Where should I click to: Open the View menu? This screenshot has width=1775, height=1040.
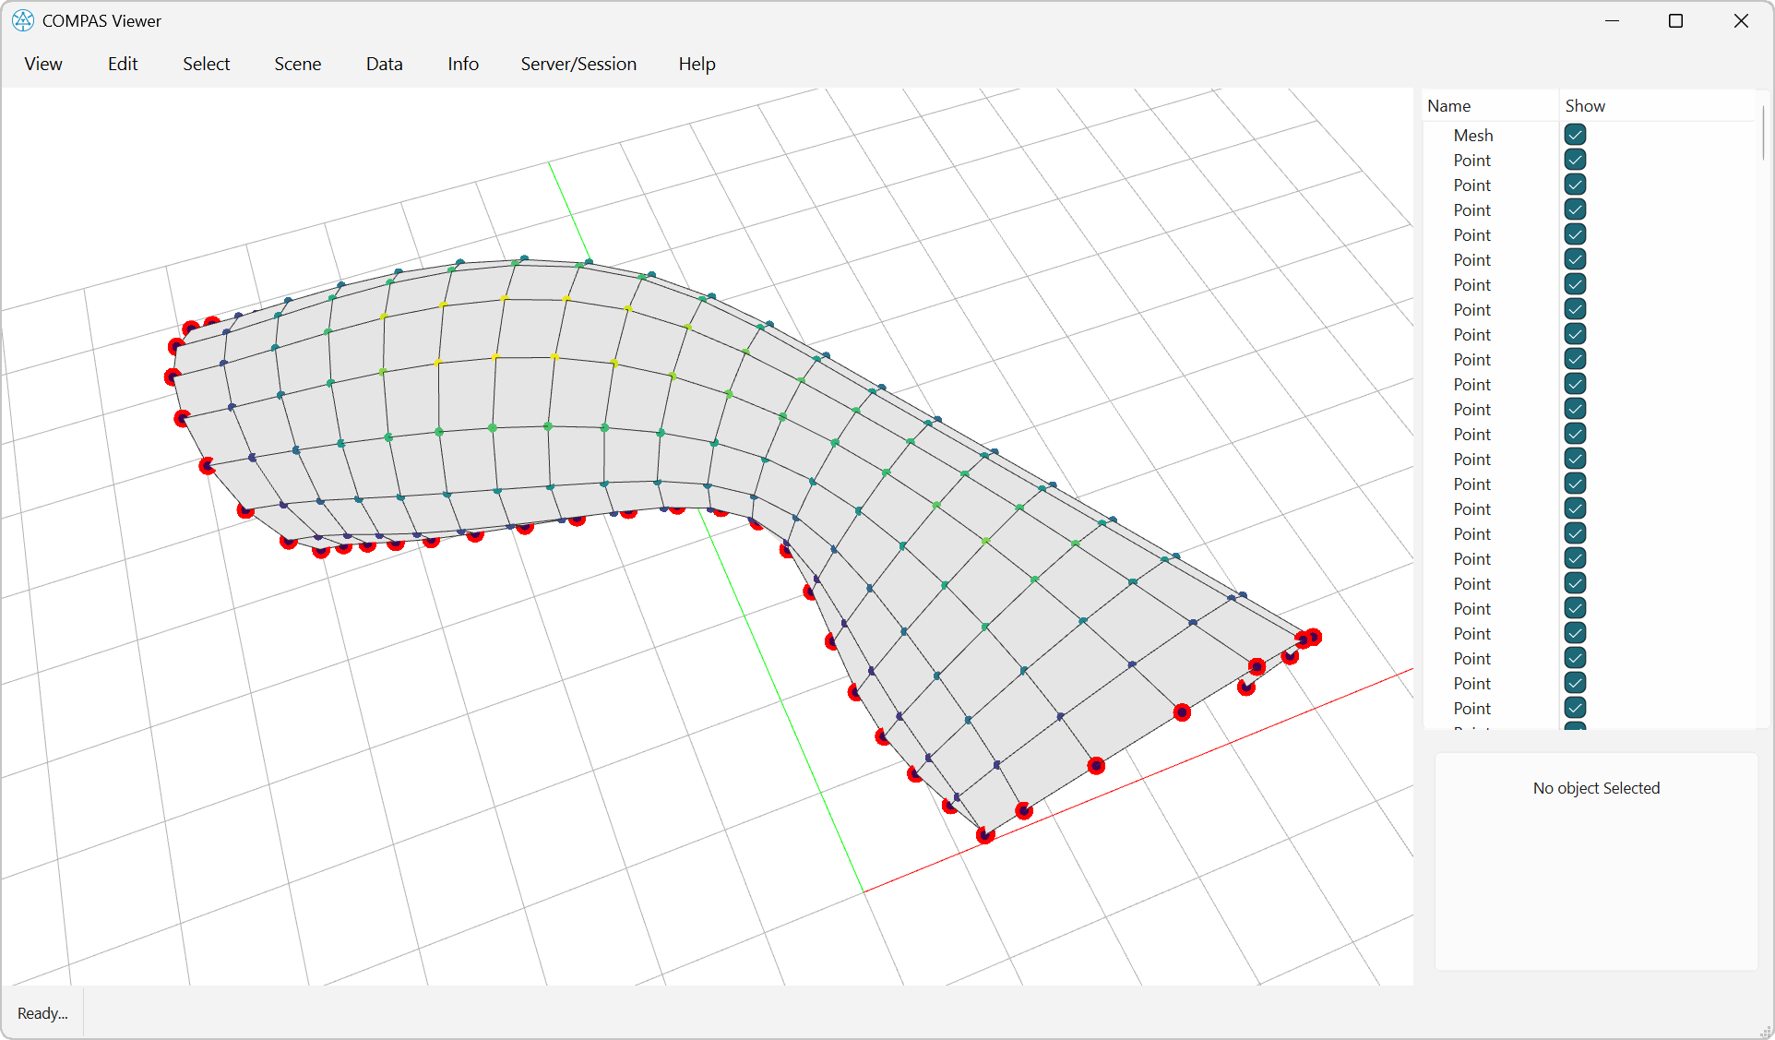pos(42,64)
